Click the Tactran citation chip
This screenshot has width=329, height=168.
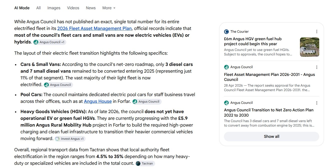click(145, 164)
